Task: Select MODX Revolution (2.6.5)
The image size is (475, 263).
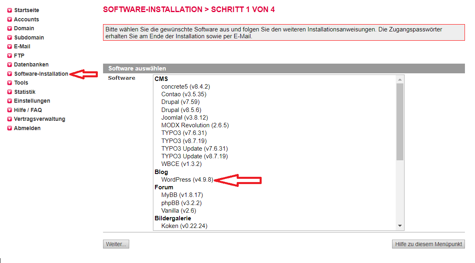Action: point(195,125)
